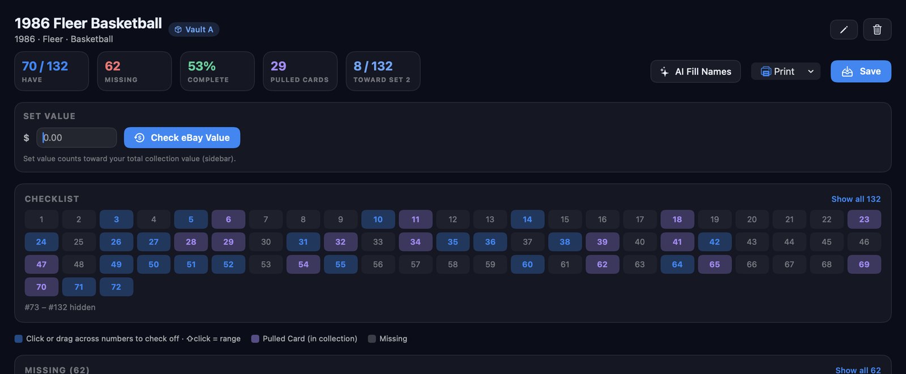
Task: Toggle checklist card number 24
Action: click(41, 242)
